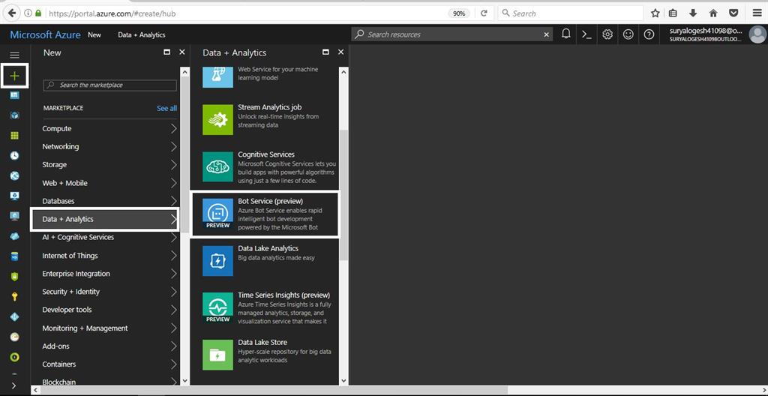Select Add-ons marketplace item
The width and height of the screenshot is (768, 396).
[105, 346]
